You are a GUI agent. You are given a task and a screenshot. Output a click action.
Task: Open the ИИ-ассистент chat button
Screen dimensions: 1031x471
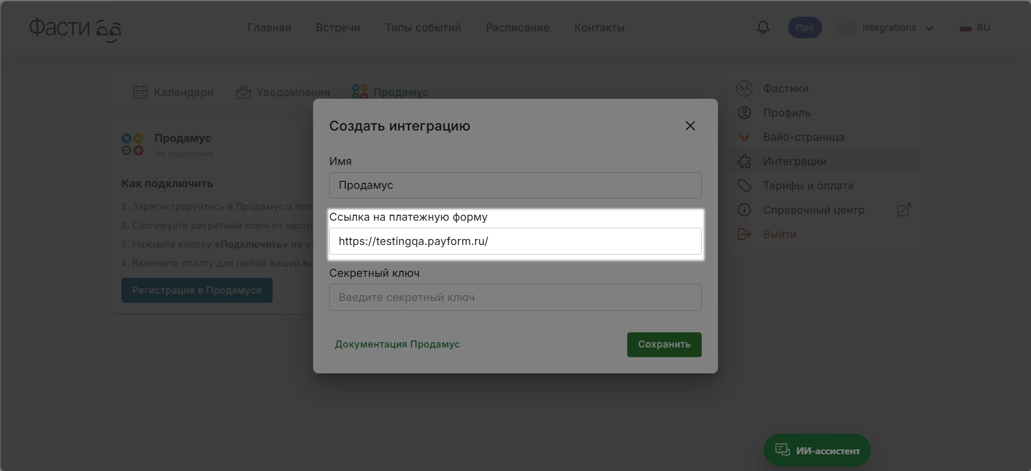pos(817,450)
